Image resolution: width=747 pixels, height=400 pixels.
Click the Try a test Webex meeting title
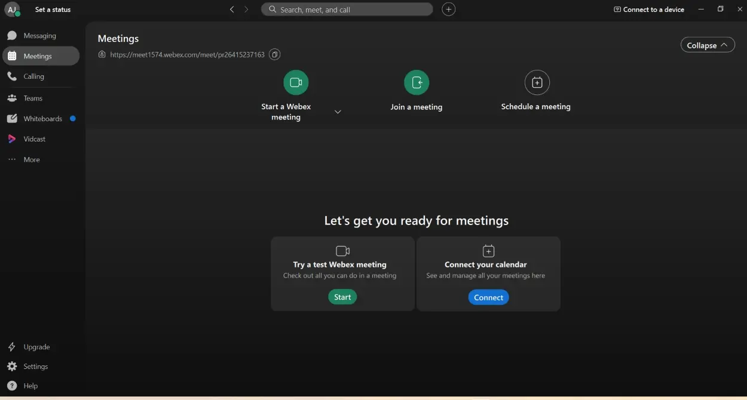click(x=339, y=264)
